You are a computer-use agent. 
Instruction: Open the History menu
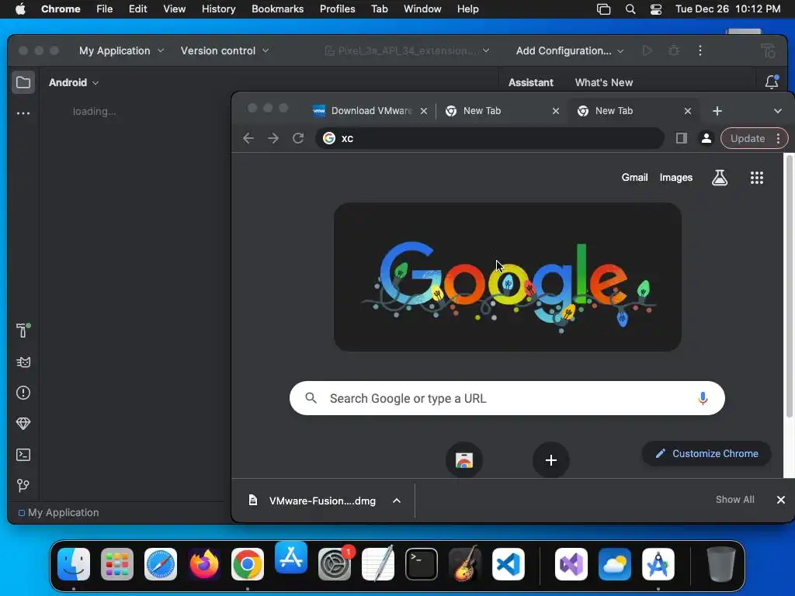click(218, 9)
